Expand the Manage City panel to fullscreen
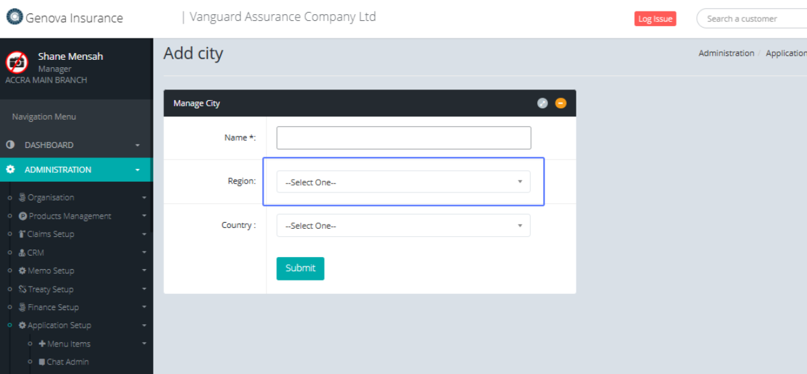The image size is (807, 374). pos(543,103)
